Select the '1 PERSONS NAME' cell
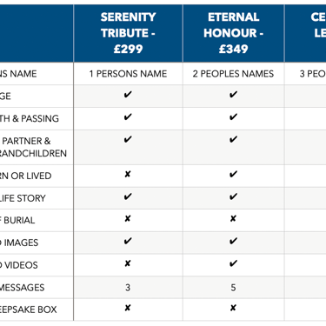Viewport: 326px width, 326px height. point(128,74)
